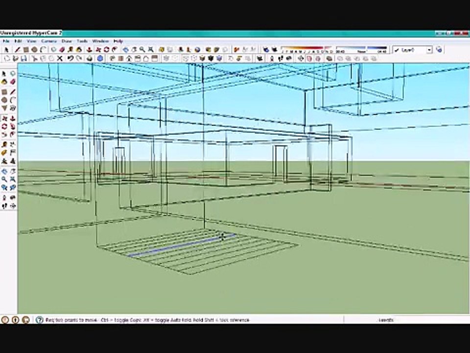Open the Window menu

pyautogui.click(x=100, y=41)
